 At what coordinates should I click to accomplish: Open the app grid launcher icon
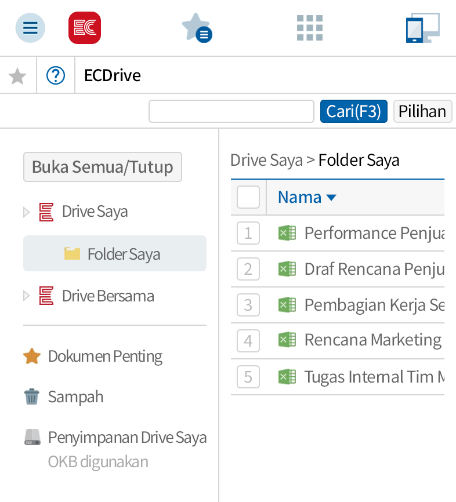pos(309,27)
